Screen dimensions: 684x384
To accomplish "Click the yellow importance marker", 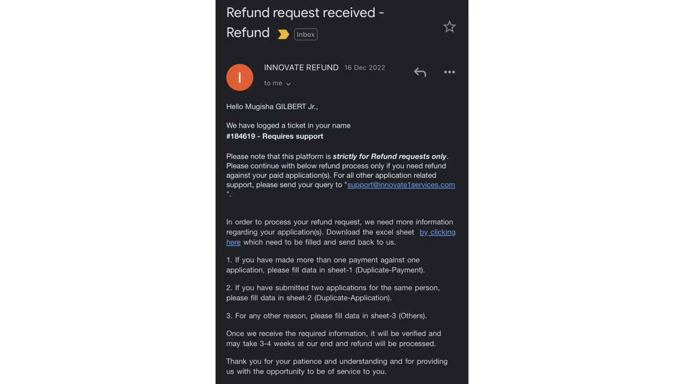I will coord(283,35).
